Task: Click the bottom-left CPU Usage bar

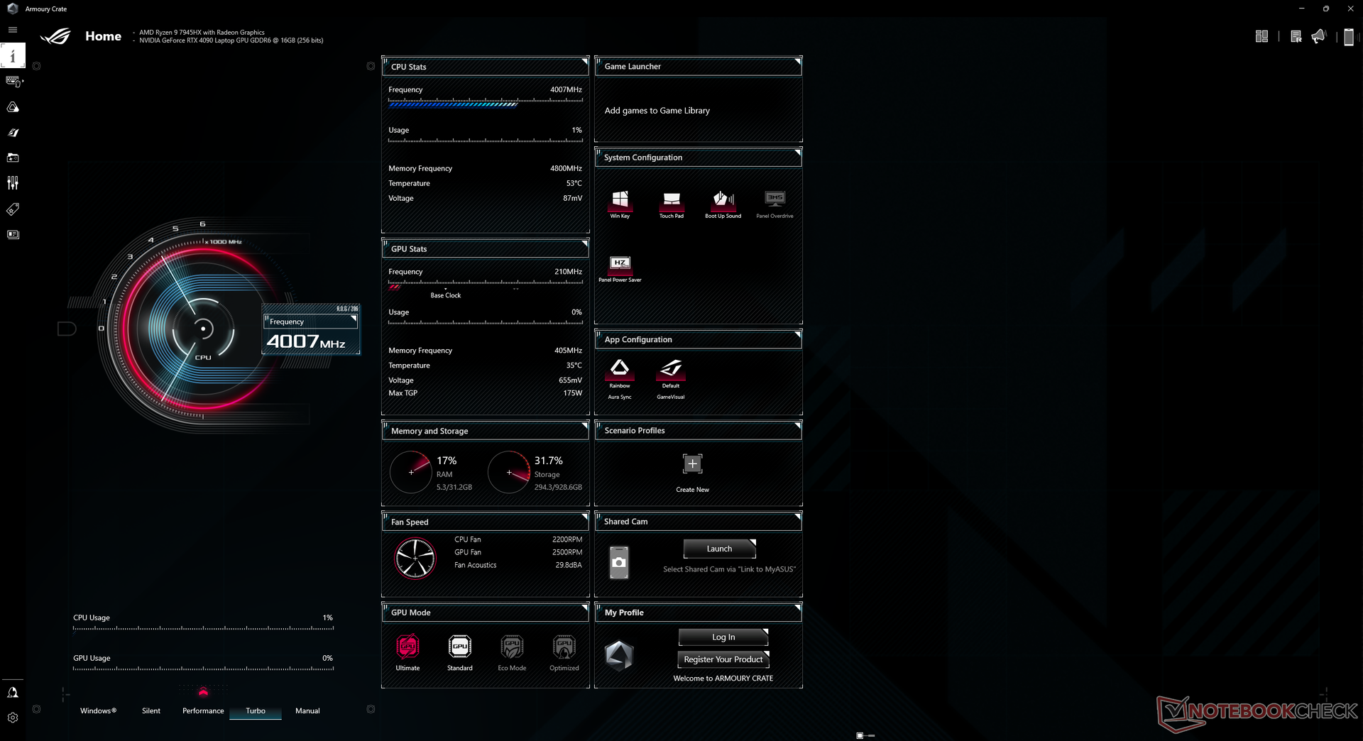Action: (203, 629)
